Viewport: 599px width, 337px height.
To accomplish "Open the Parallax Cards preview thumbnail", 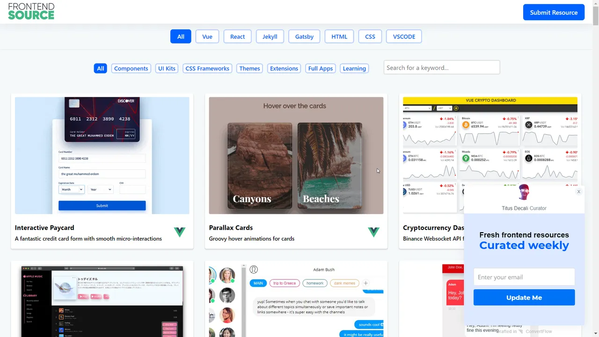I will [296, 155].
